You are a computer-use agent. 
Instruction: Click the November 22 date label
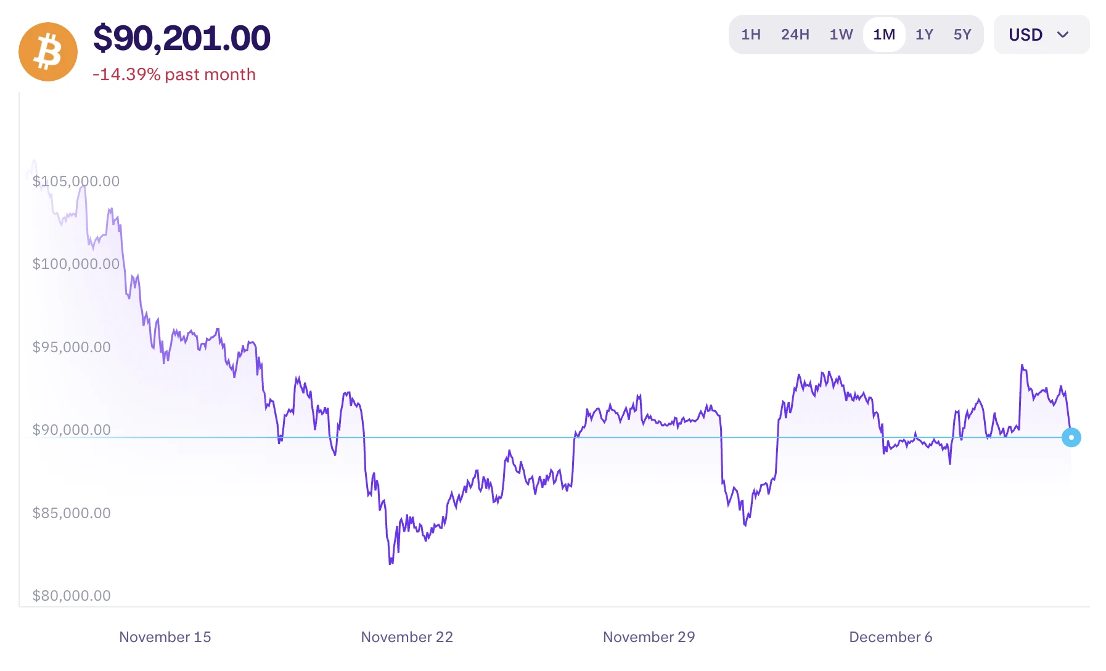[x=407, y=637]
